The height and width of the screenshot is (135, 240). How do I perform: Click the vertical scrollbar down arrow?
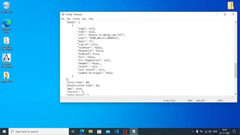235,94
